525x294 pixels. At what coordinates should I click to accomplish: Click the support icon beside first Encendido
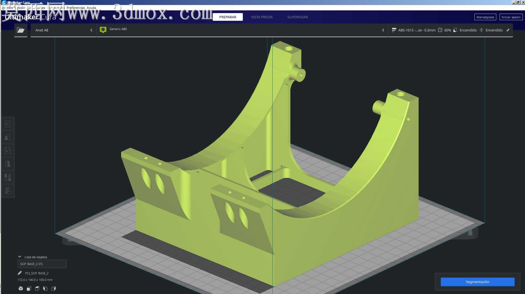click(455, 30)
